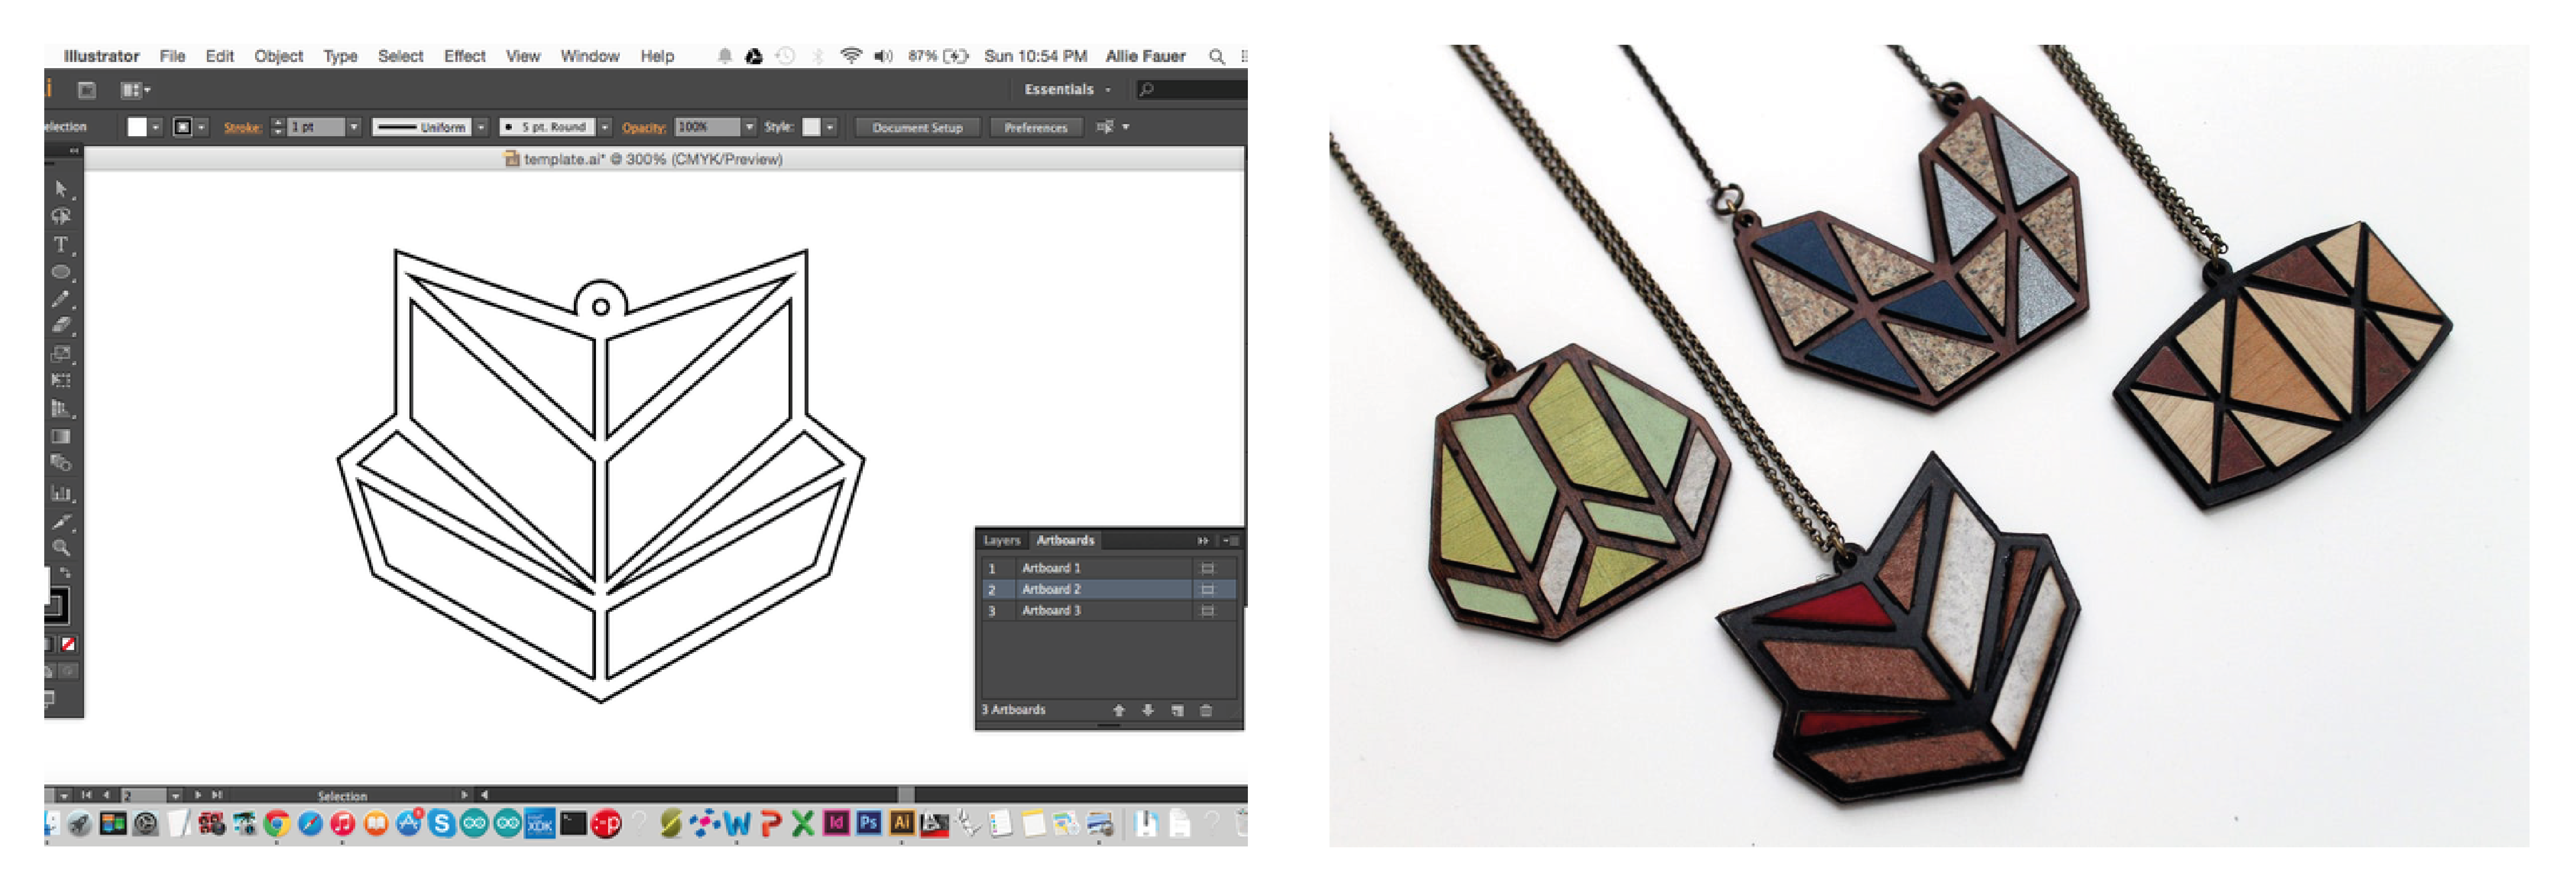Select the Scale tool
The height and width of the screenshot is (892, 2576).
61,353
